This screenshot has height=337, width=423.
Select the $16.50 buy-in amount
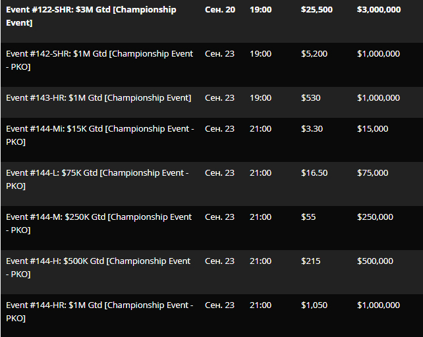tap(314, 173)
